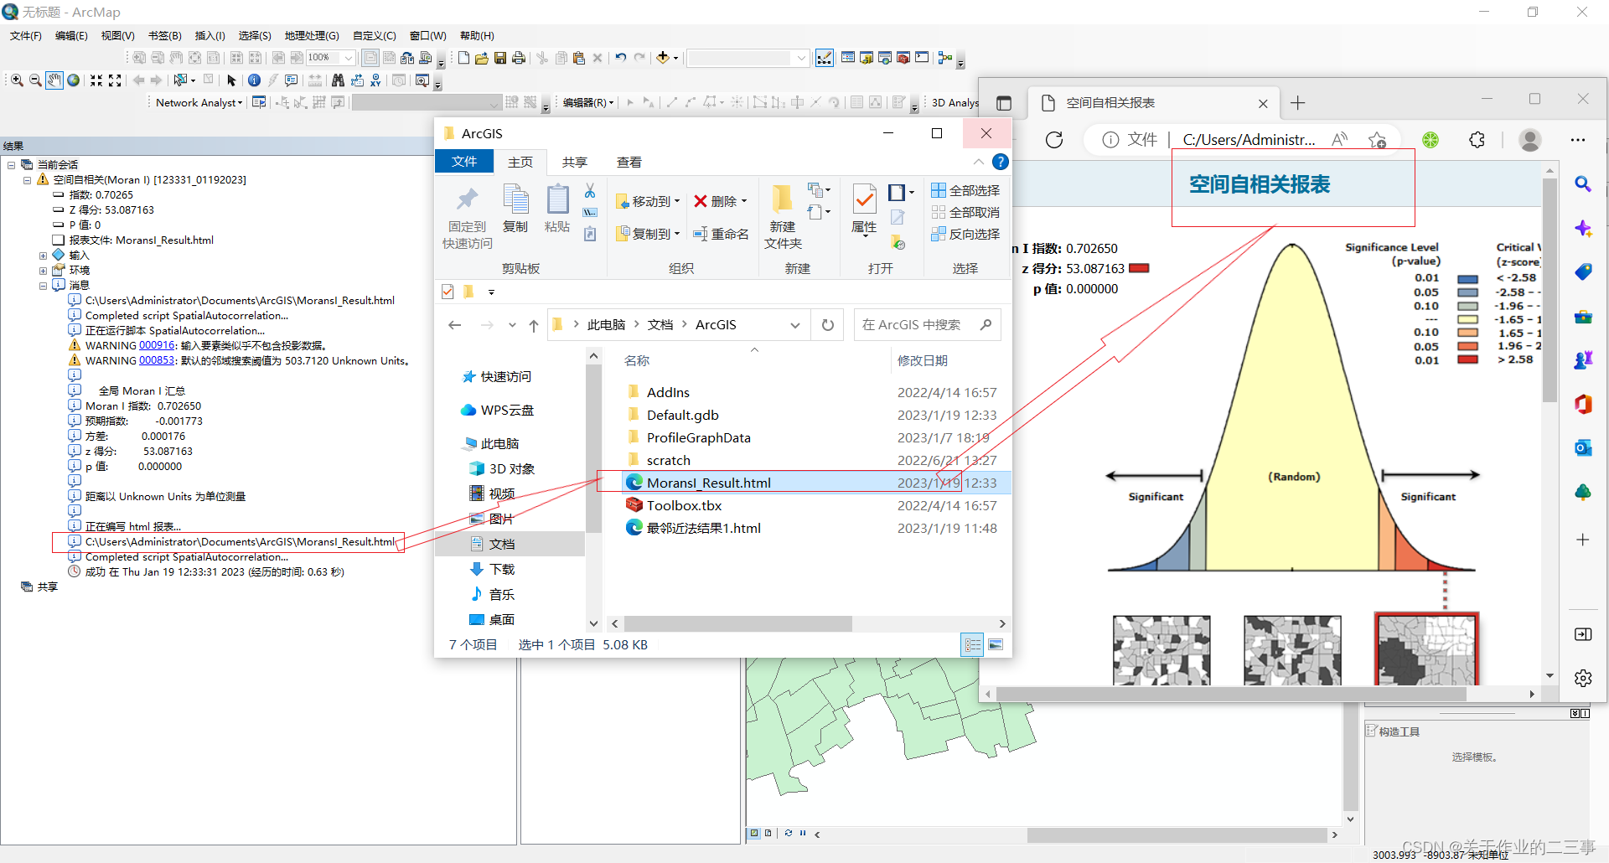Collapse the 消息 node in results

(x=43, y=286)
